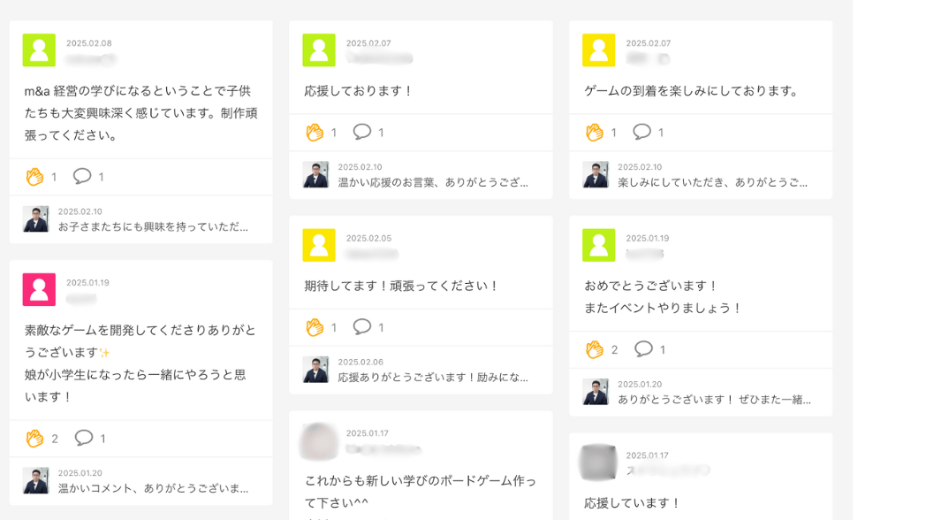Click the date 2025.01.19 on おめでとうございます comment
Image resolution: width=926 pixels, height=520 pixels.
click(646, 241)
